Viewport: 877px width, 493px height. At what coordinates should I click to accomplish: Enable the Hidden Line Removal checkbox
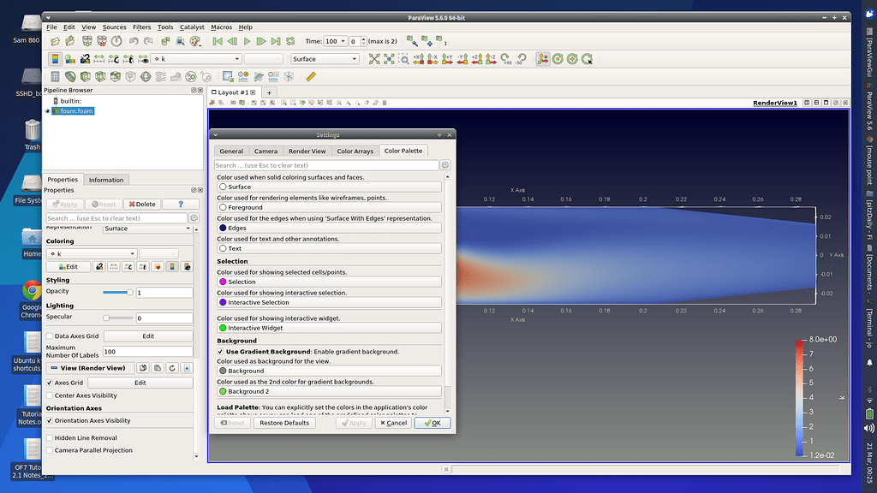pyautogui.click(x=50, y=437)
